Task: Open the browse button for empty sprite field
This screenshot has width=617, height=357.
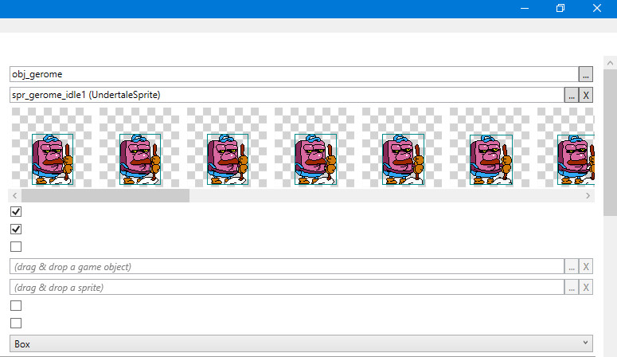Action: point(572,287)
